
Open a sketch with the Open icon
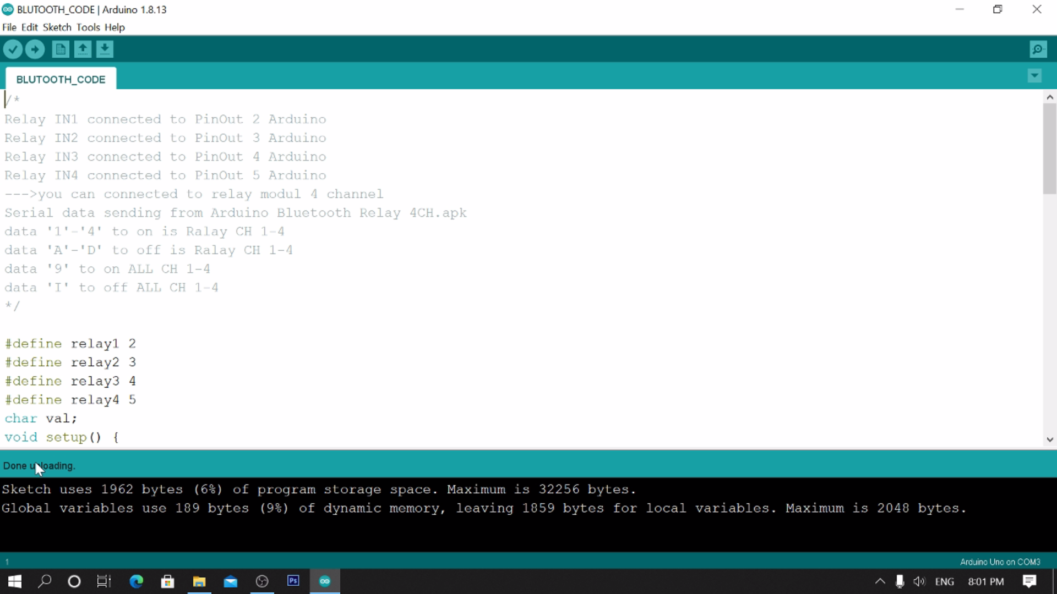click(83, 50)
